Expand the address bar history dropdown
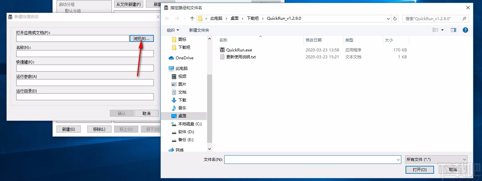Image resolution: width=482 pixels, height=181 pixels. (388, 19)
